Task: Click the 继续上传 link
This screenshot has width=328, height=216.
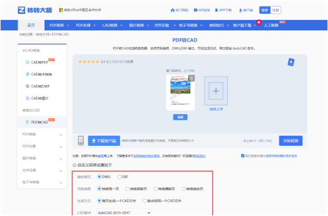Action: point(216,109)
